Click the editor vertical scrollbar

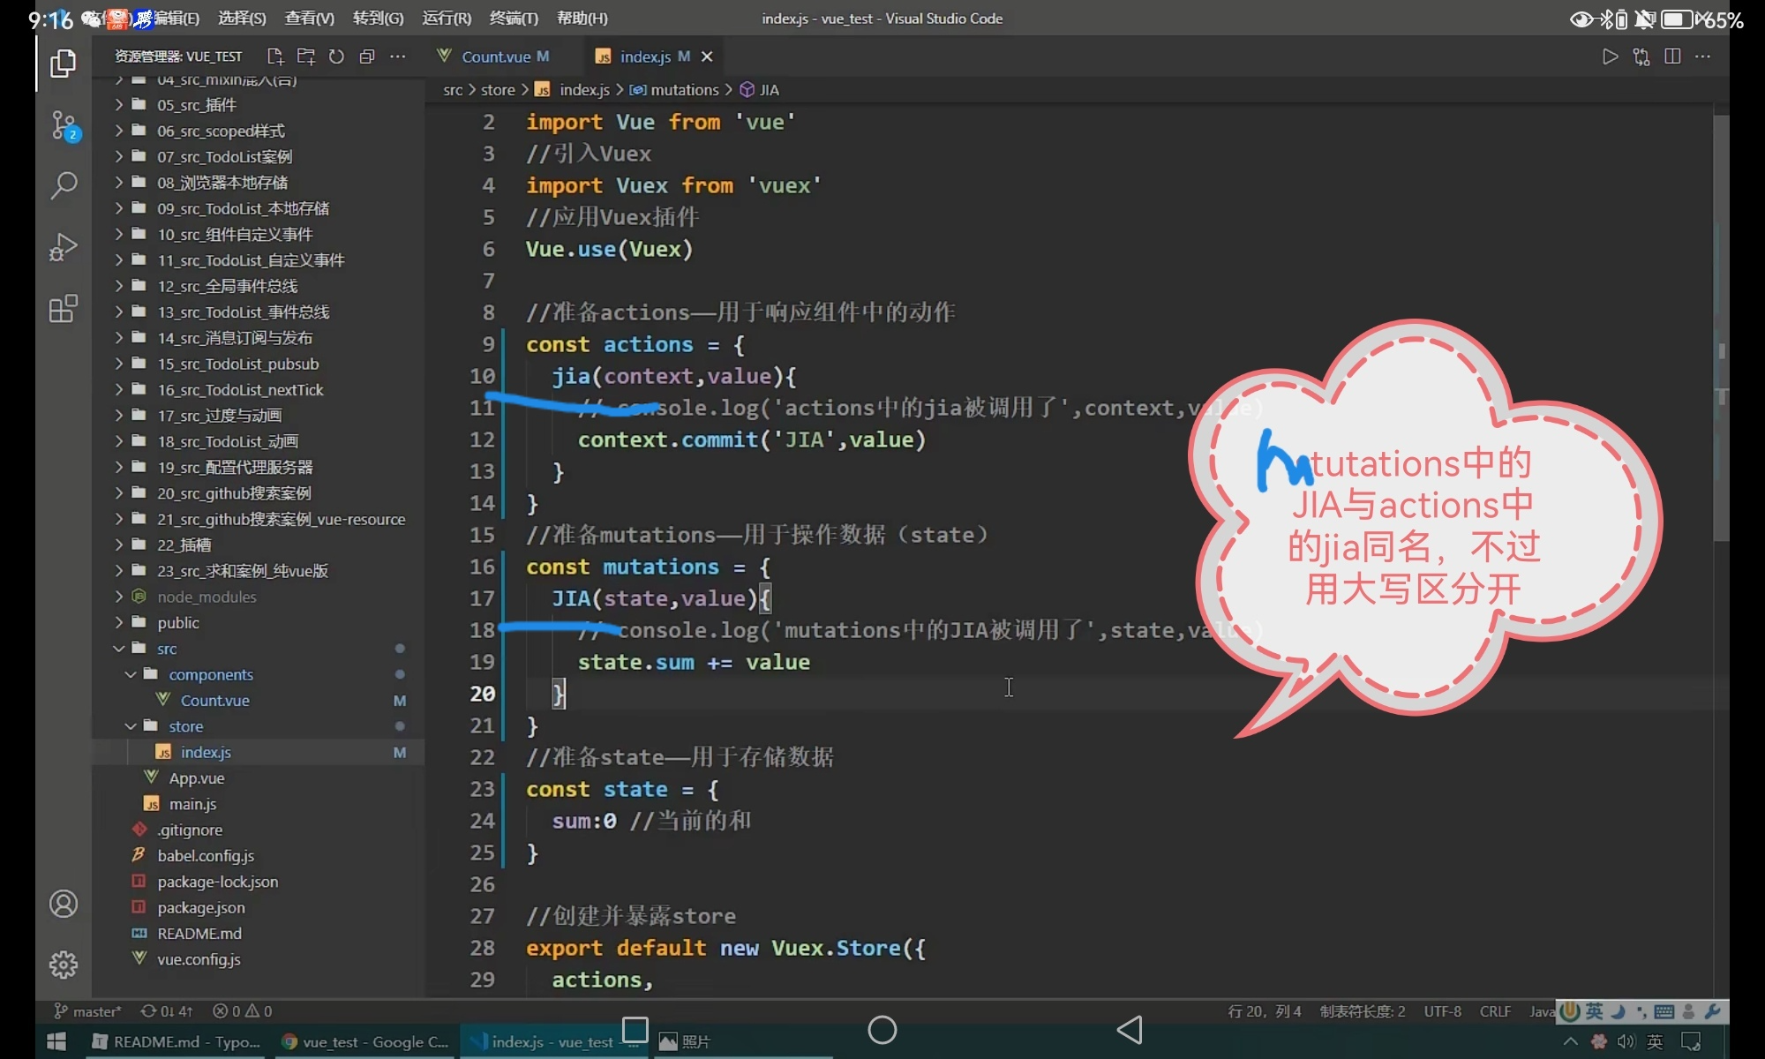point(1721,327)
